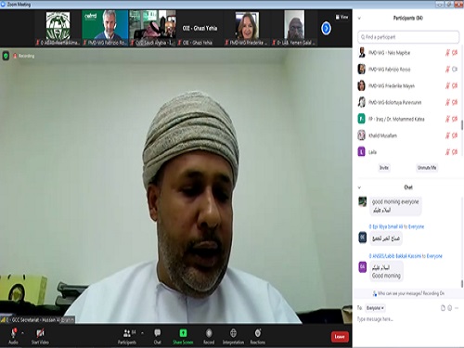Click the green encryption shield icon
This screenshot has height=348, width=464.
click(x=6, y=56)
